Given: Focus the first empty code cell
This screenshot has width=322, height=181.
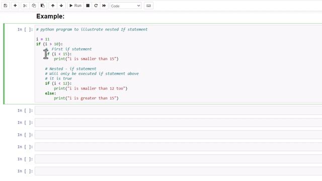Looking at the screenshot, I should click(178, 111).
